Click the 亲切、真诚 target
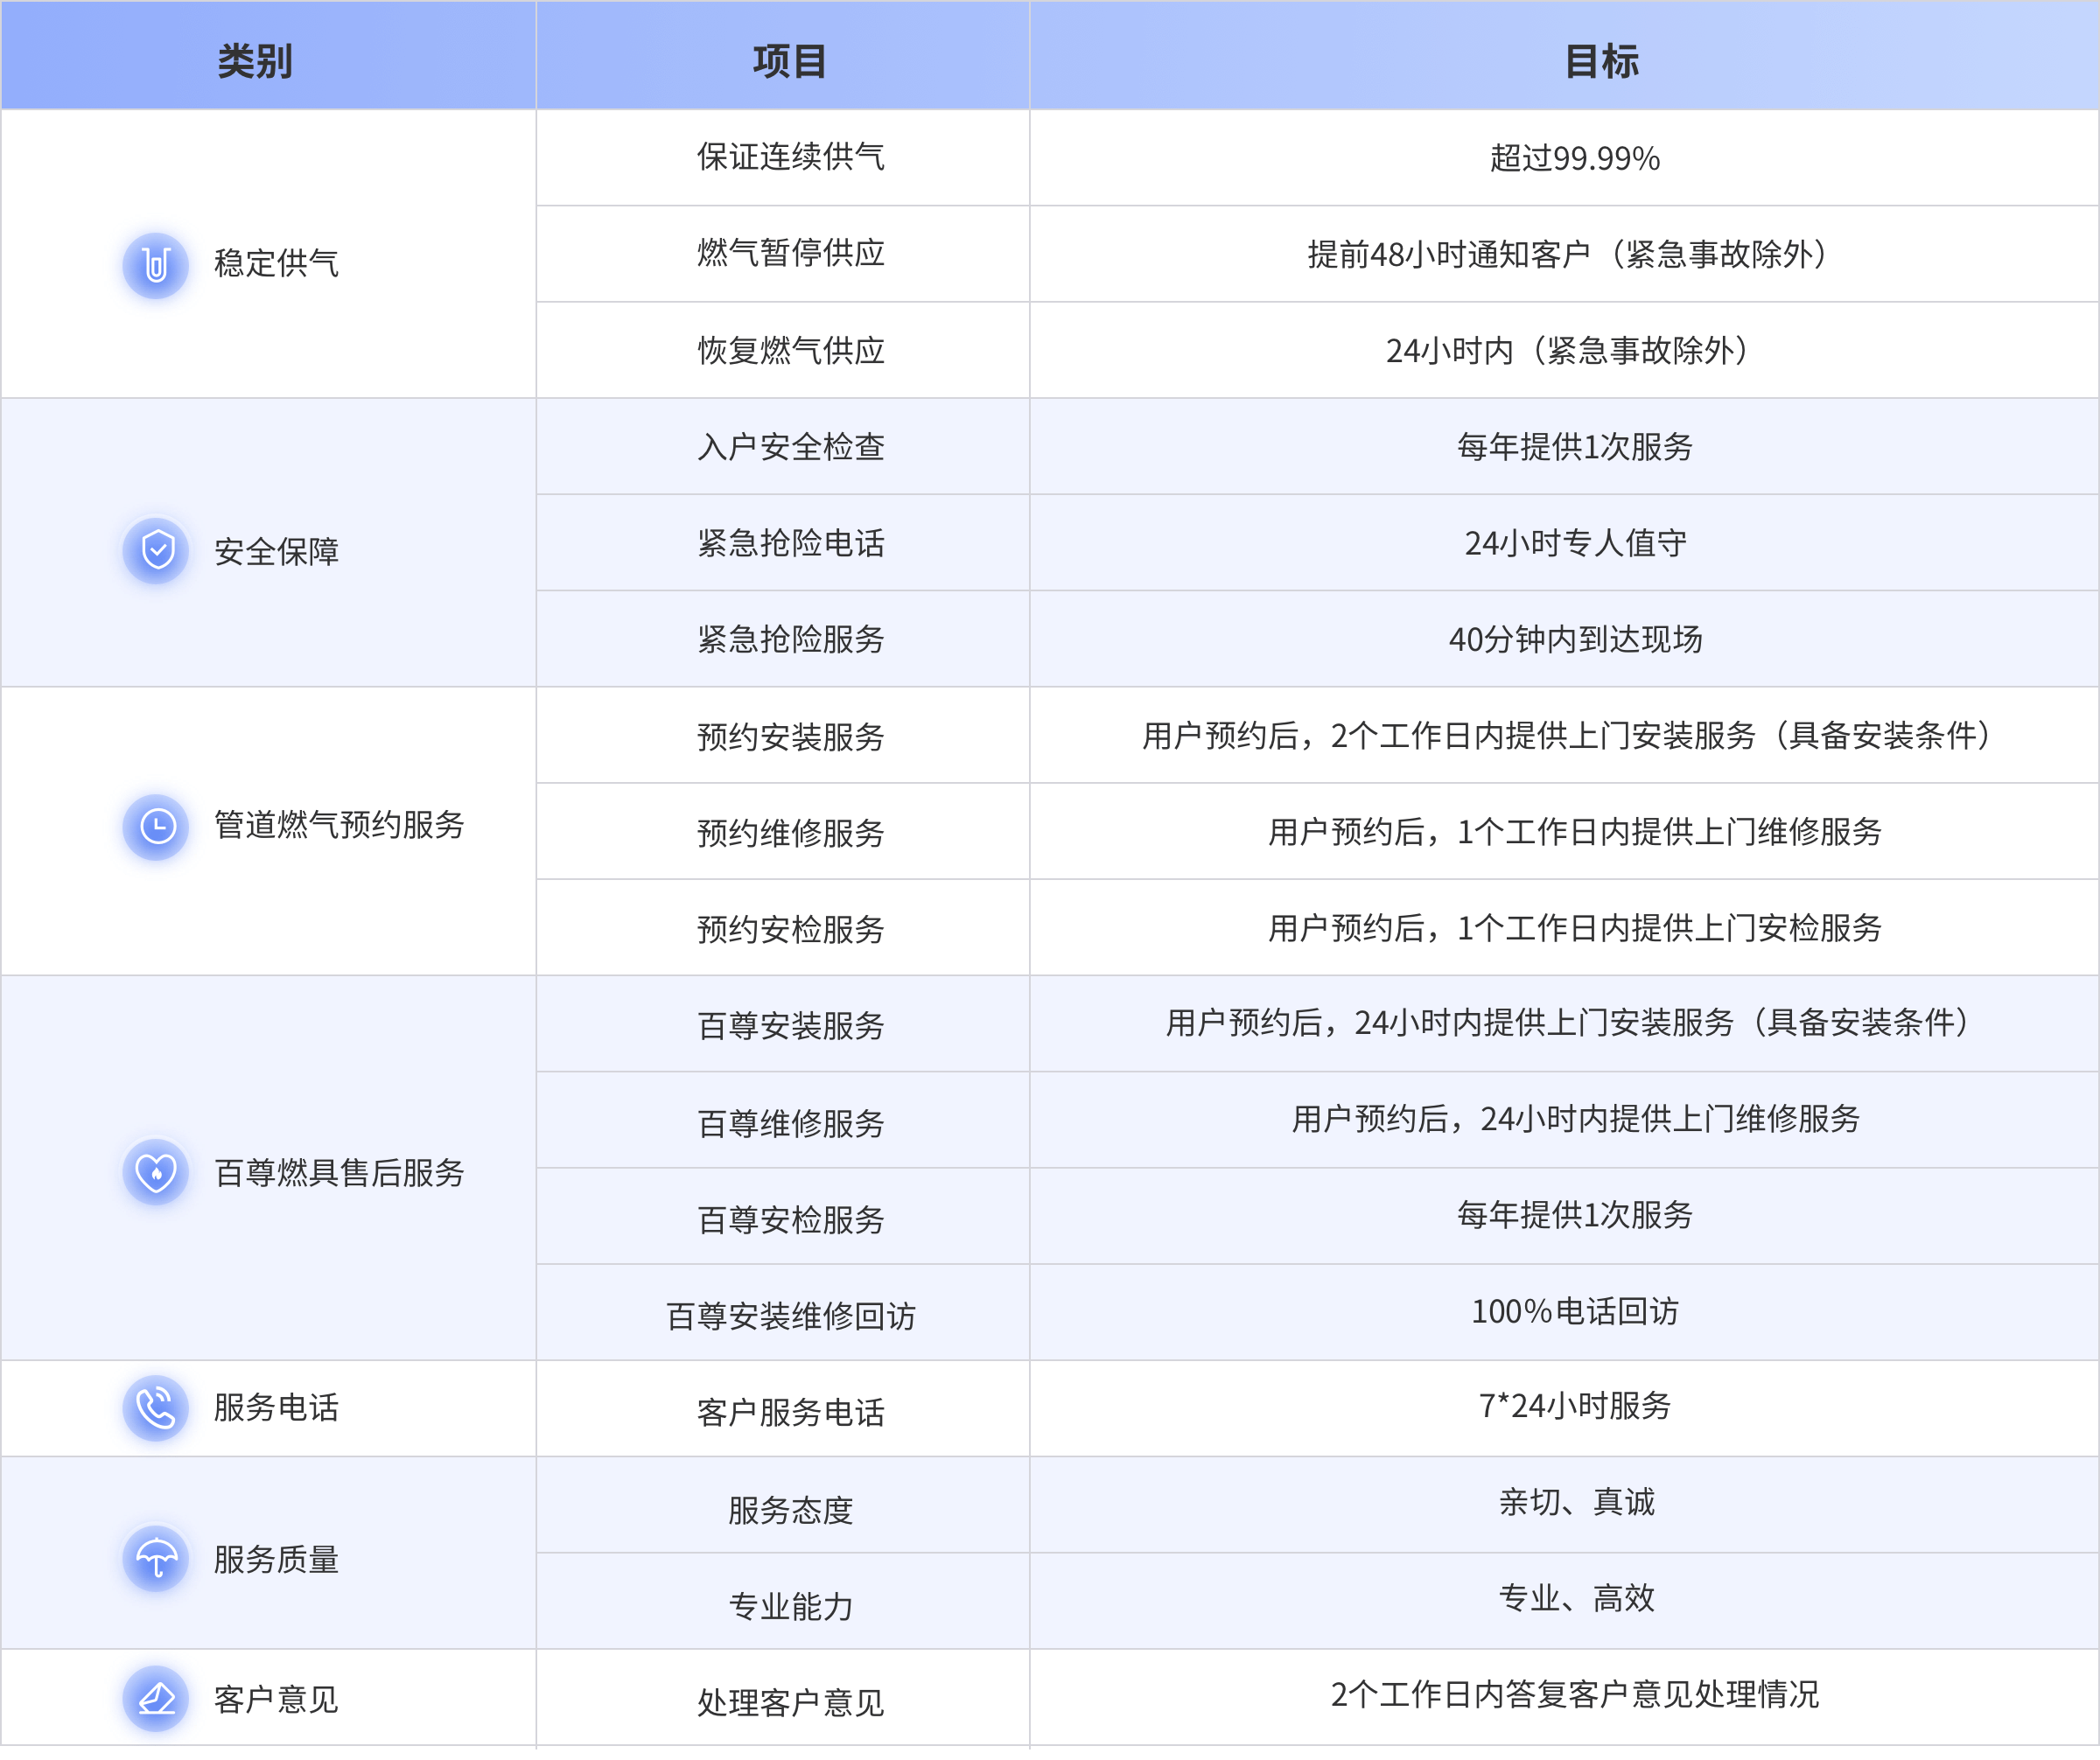 coord(1576,1502)
